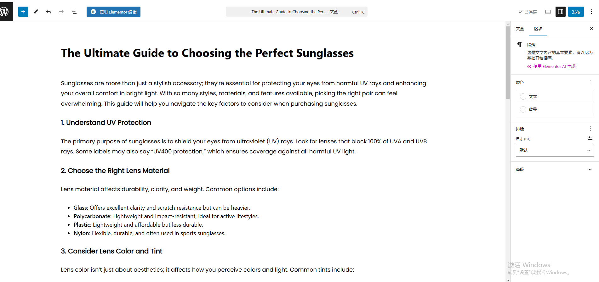Screen dimensions: 599x282
Task: Toggle custom font size control
Action: 590,138
